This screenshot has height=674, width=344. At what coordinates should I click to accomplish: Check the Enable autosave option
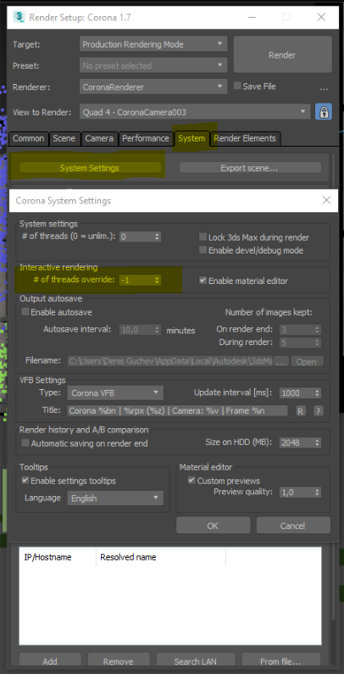click(x=25, y=312)
